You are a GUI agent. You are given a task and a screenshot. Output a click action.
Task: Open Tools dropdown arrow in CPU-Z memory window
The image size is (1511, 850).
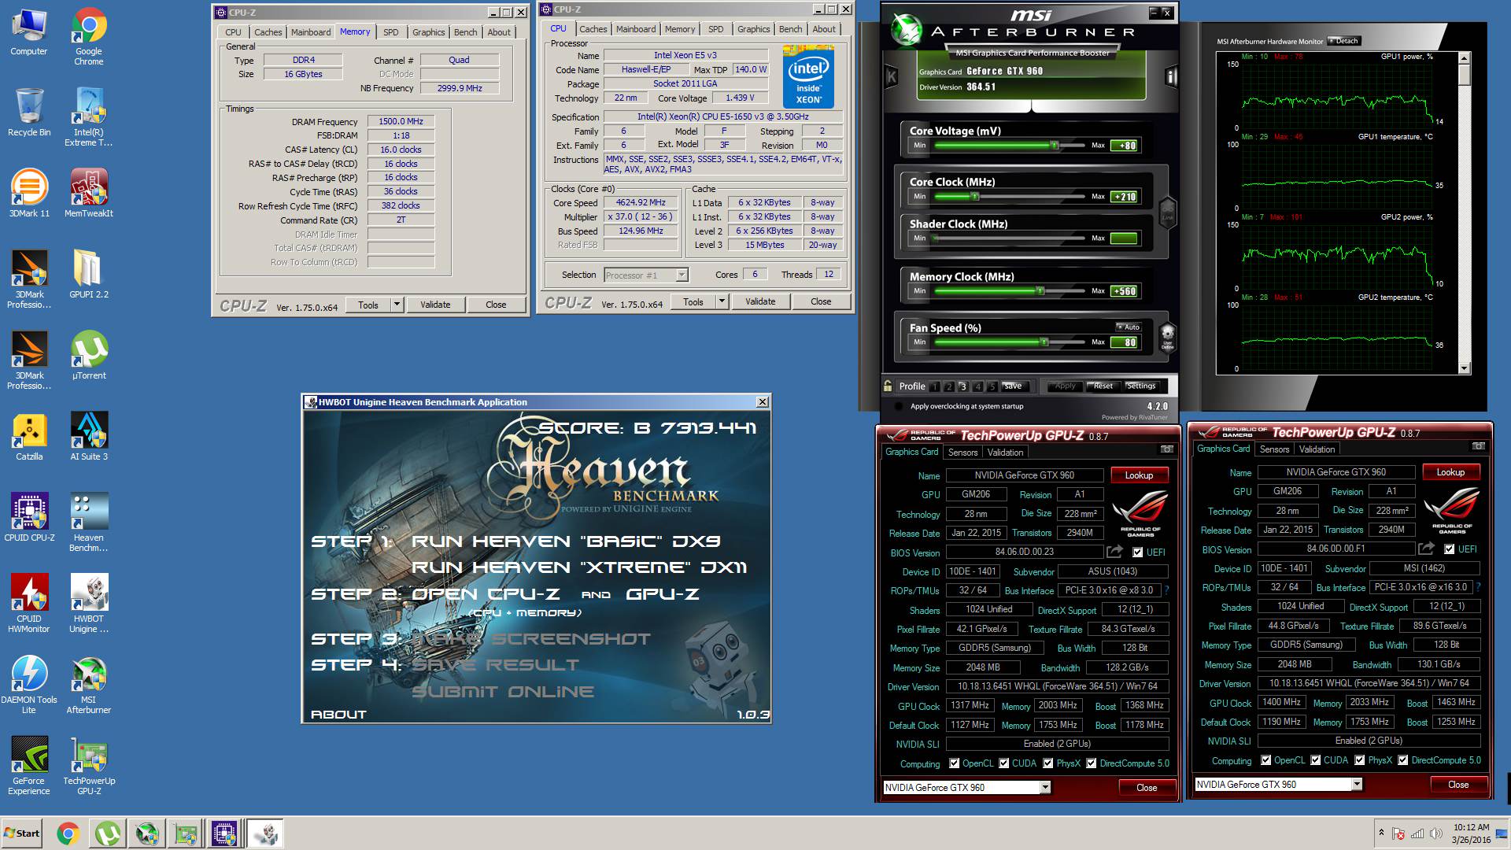(397, 305)
